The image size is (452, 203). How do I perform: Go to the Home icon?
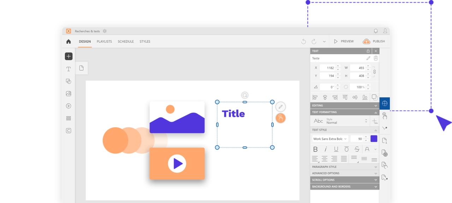tap(69, 42)
